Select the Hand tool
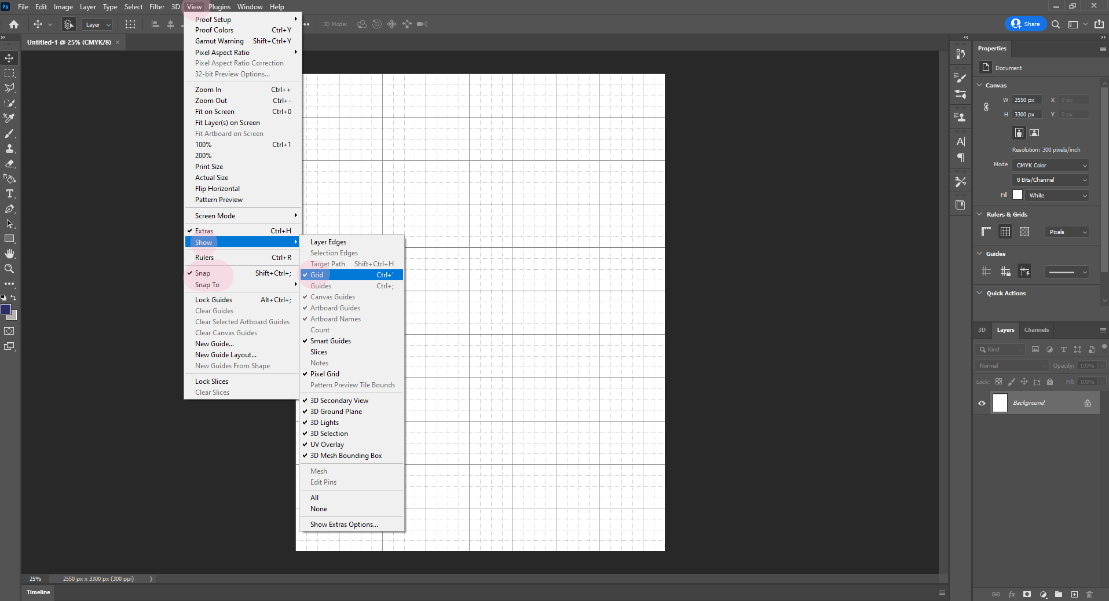The image size is (1109, 601). [9, 253]
